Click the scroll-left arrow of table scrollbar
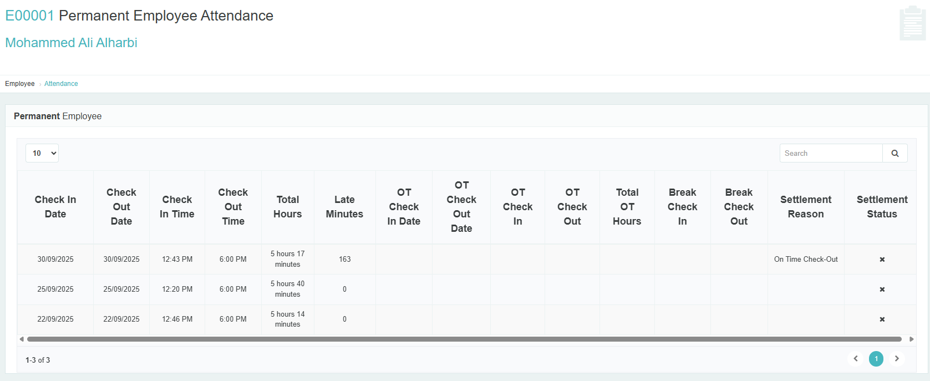 click(x=22, y=339)
